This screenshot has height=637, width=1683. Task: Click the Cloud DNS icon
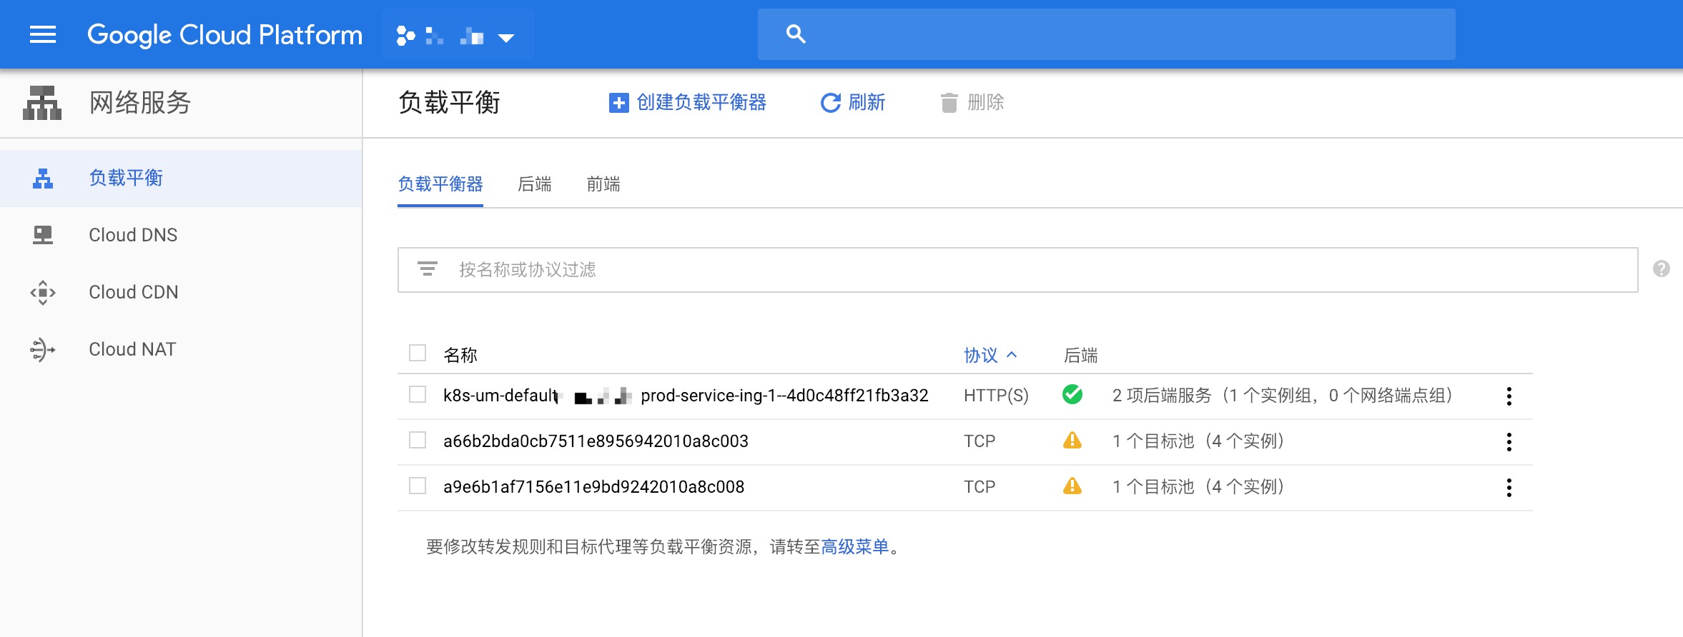(43, 235)
